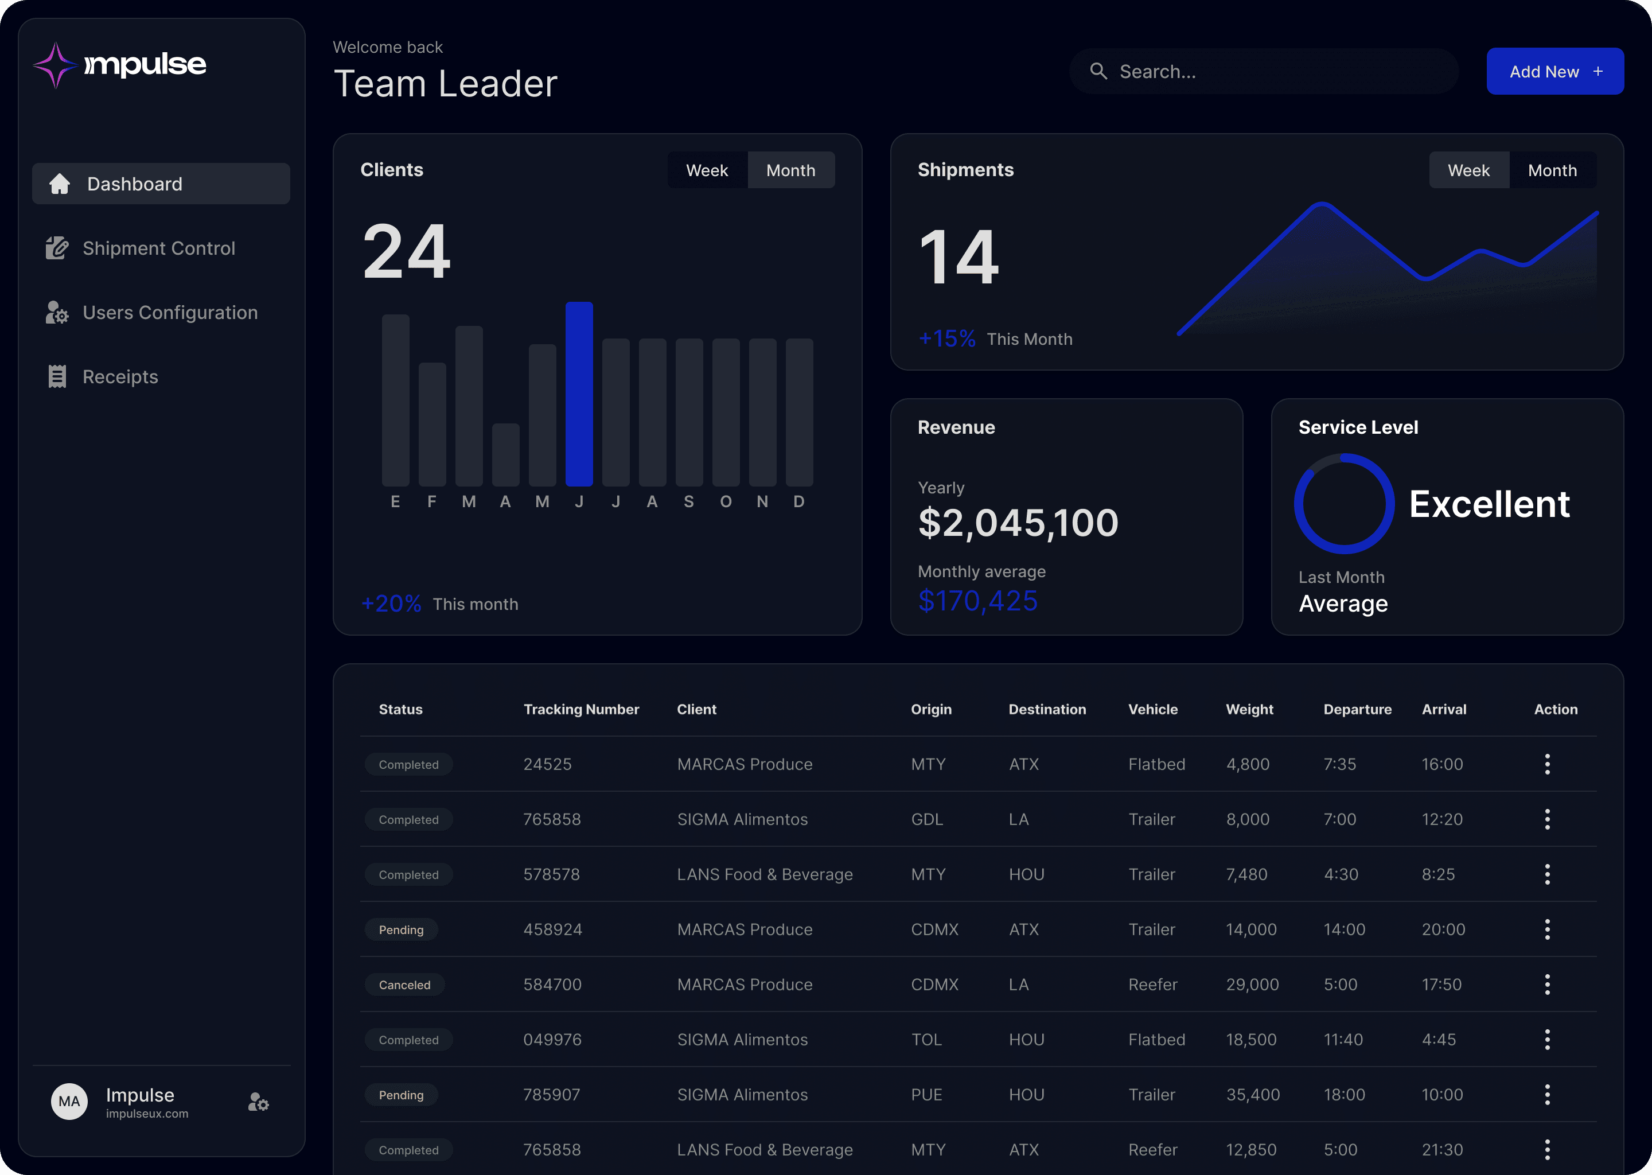Click Completed status badge for 24525
1652x1175 pixels.
(408, 764)
